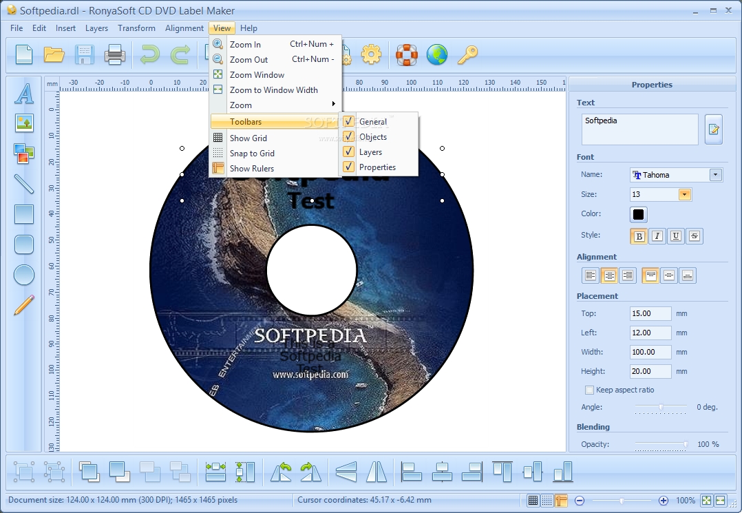The height and width of the screenshot is (513, 742).
Task: Select the Ellipse shape tool
Action: tap(23, 275)
